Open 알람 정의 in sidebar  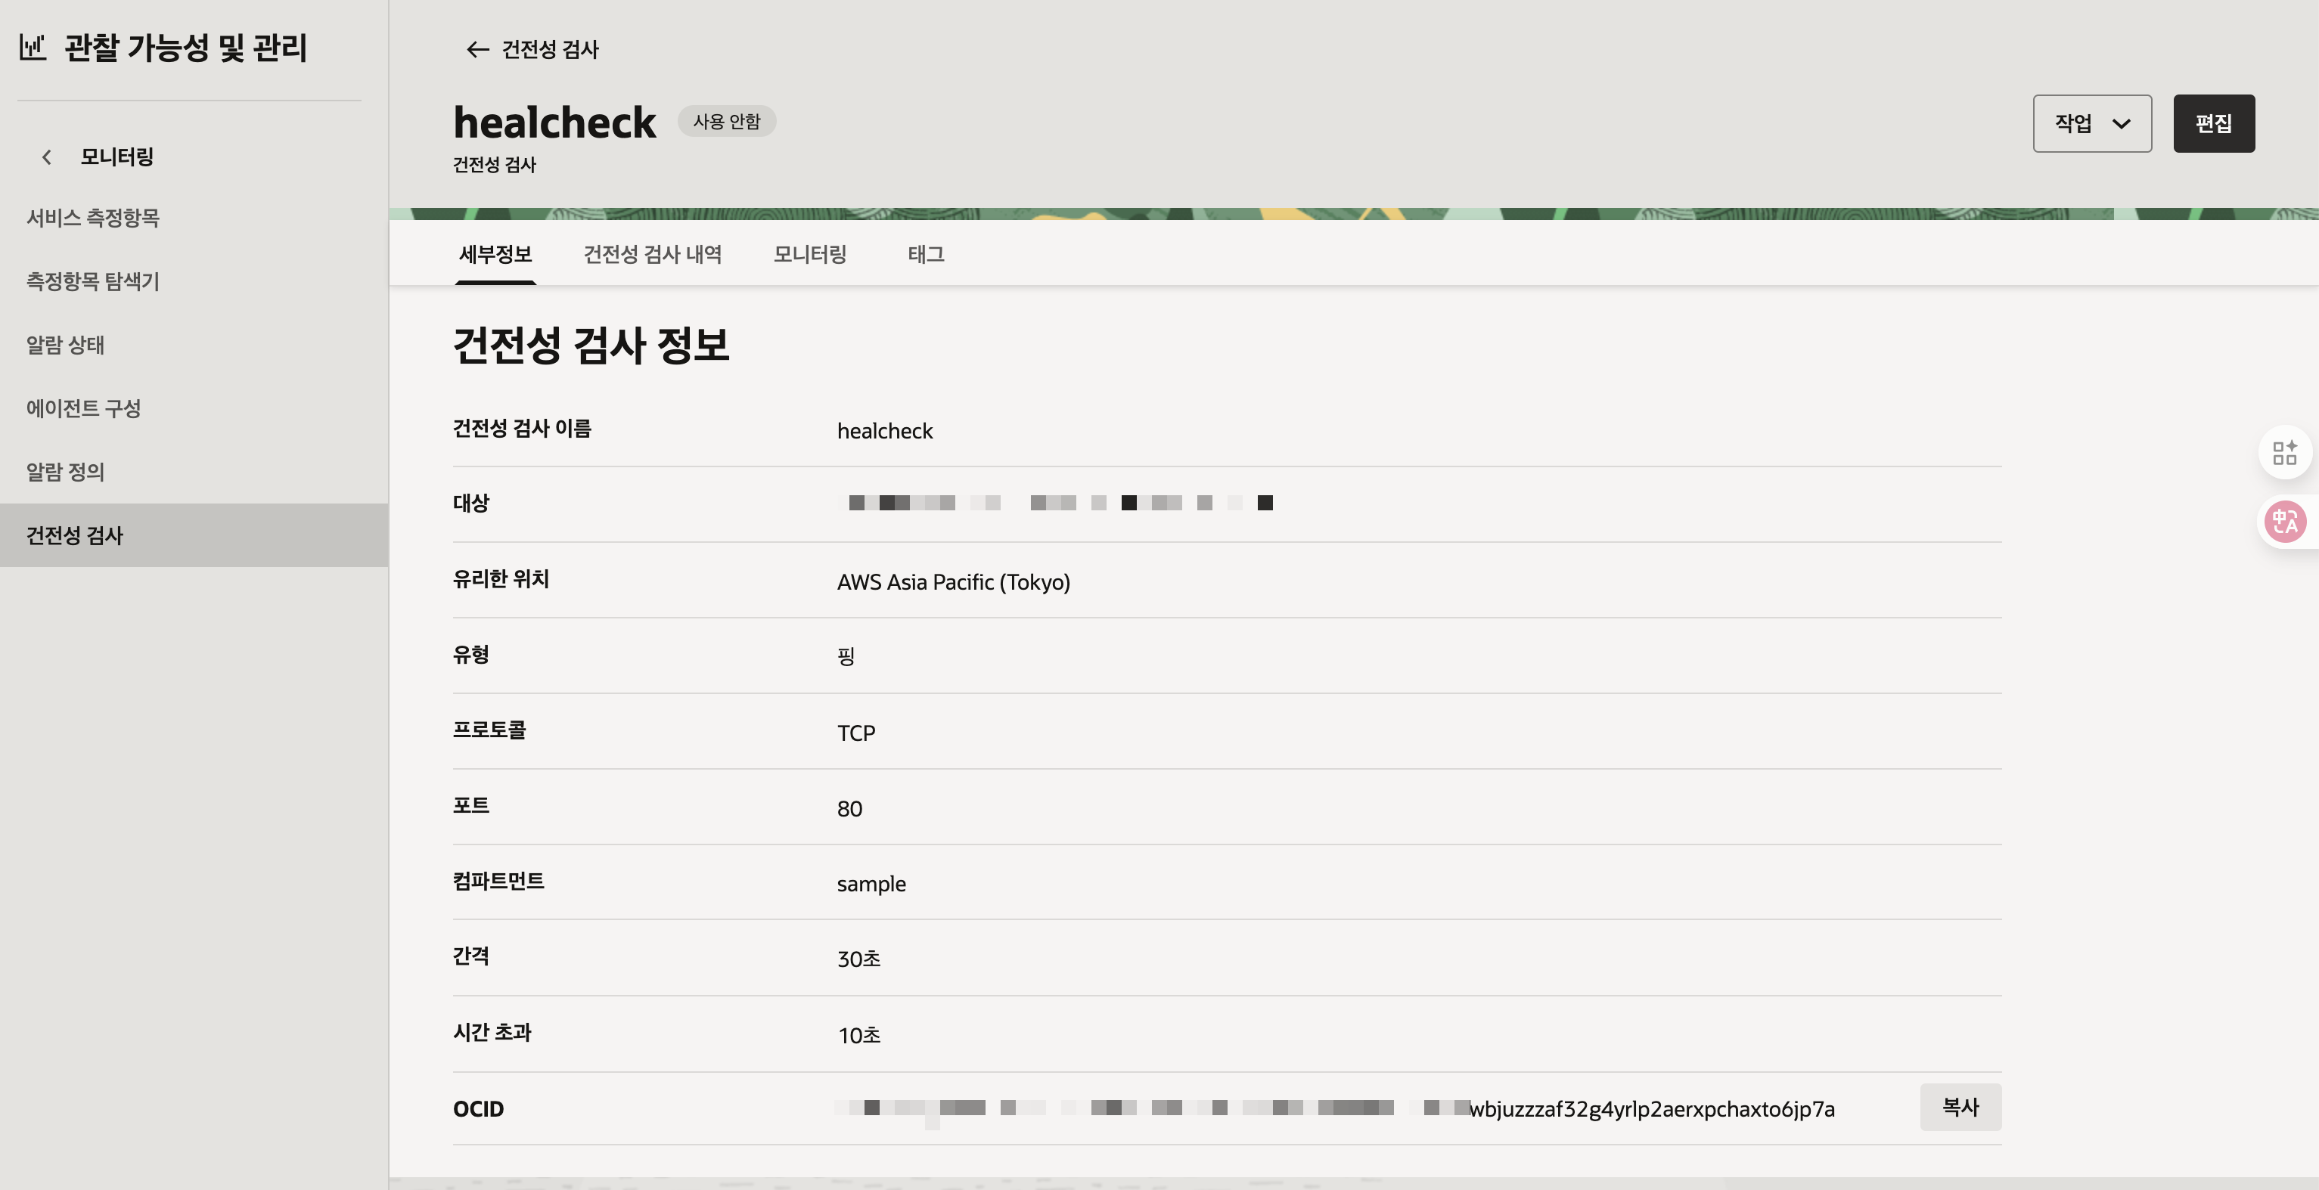click(65, 472)
